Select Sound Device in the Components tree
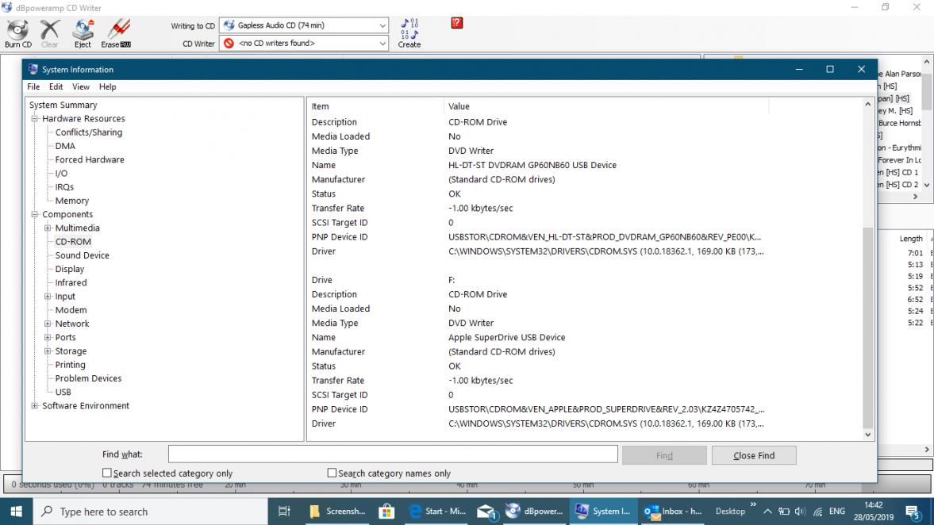This screenshot has width=934, height=525. click(82, 255)
